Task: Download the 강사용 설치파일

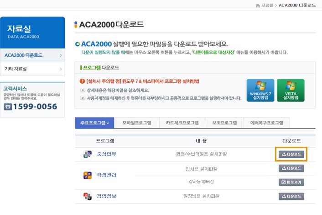Action: click(x=291, y=168)
